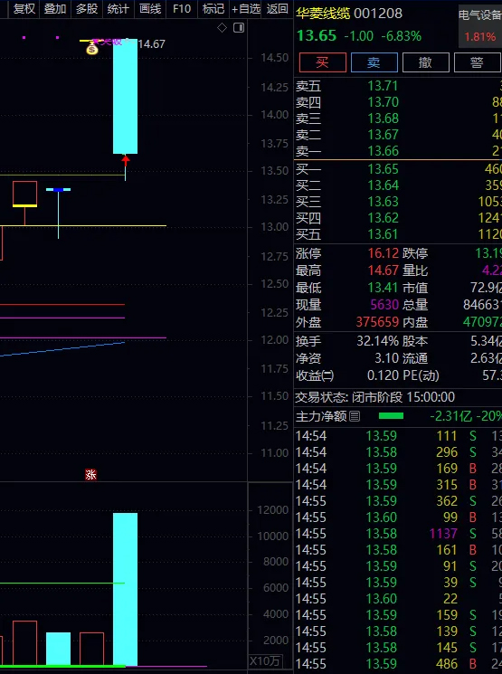This screenshot has height=674, width=502.
Task: Click the trade row with volume 22
Action: (x=398, y=599)
